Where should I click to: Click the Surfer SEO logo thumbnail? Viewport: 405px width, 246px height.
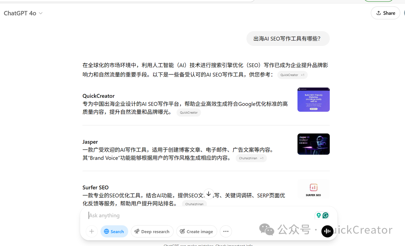click(313, 189)
